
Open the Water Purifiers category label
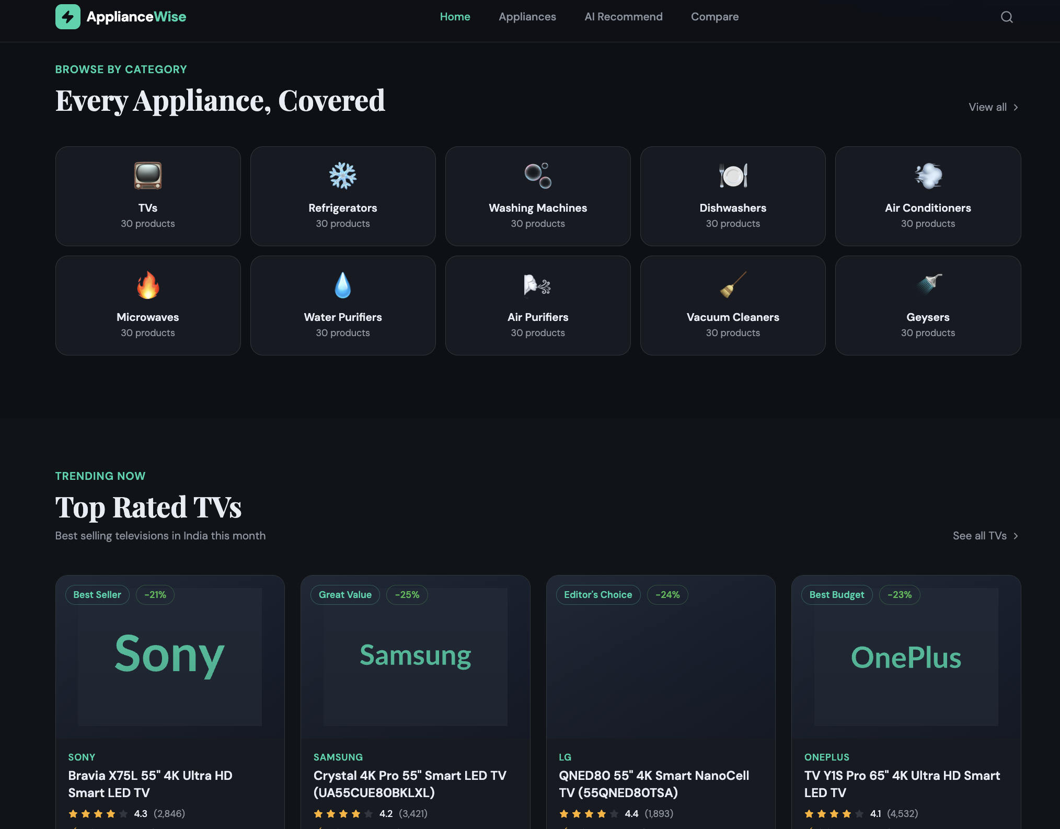coord(343,317)
